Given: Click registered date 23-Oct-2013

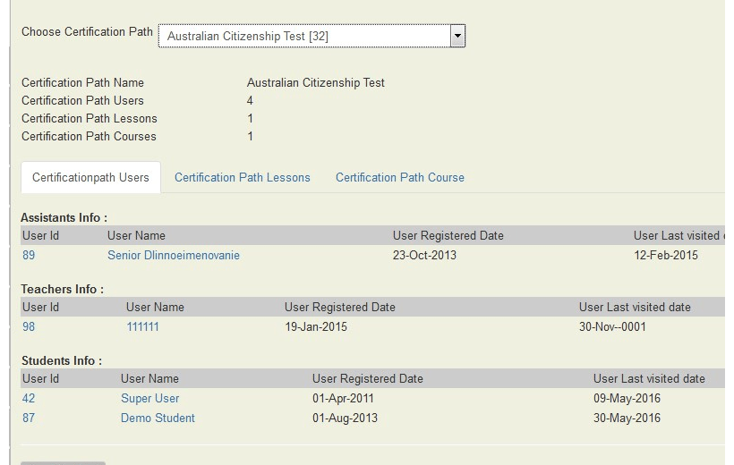Looking at the screenshot, I should point(424,255).
